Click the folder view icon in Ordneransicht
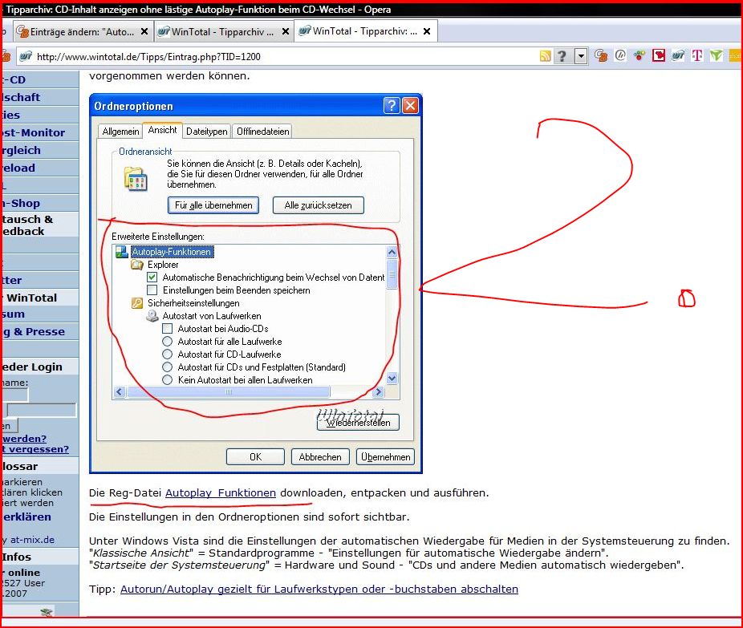743x628 pixels. pyautogui.click(x=136, y=179)
